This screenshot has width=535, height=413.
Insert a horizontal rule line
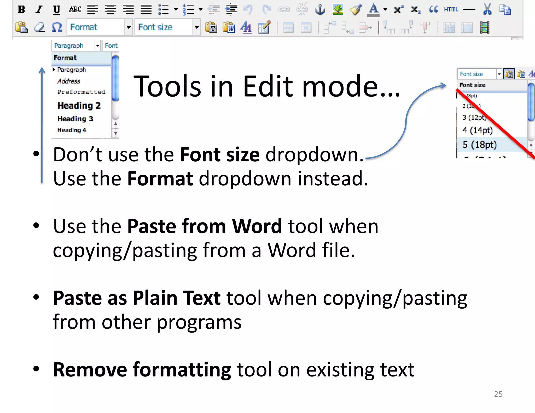469,10
